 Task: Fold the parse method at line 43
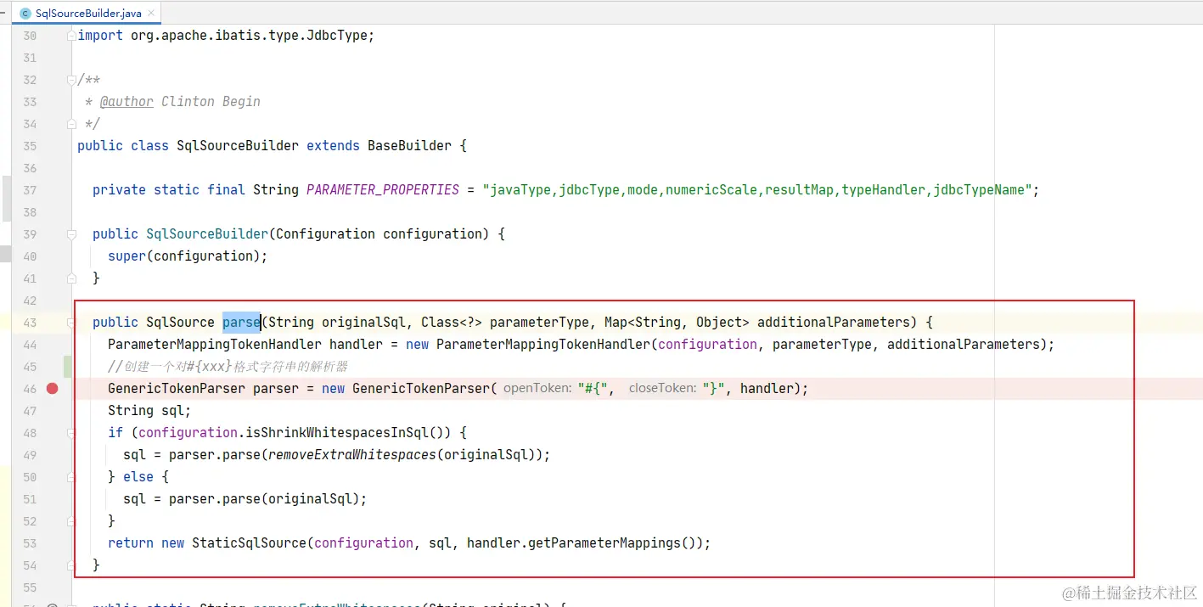(x=71, y=323)
